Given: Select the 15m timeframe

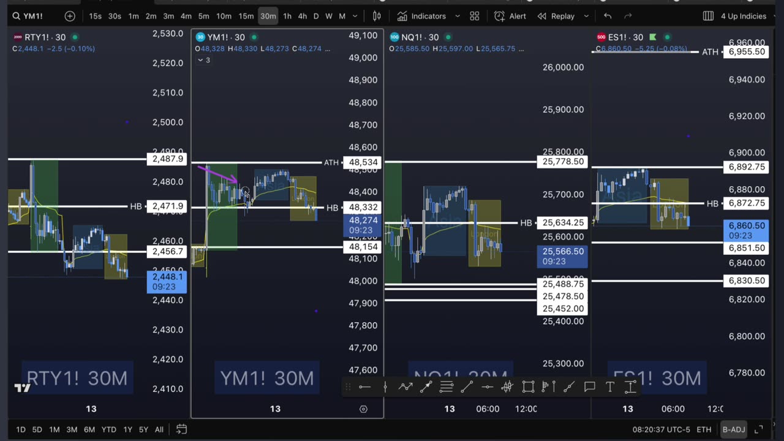Looking at the screenshot, I should (x=246, y=16).
